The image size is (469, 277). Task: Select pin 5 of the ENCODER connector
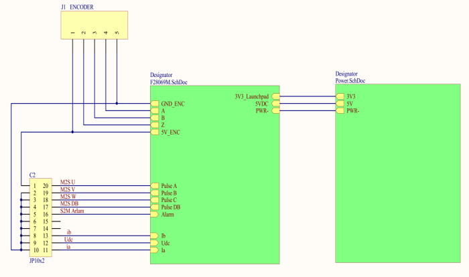tap(117, 33)
